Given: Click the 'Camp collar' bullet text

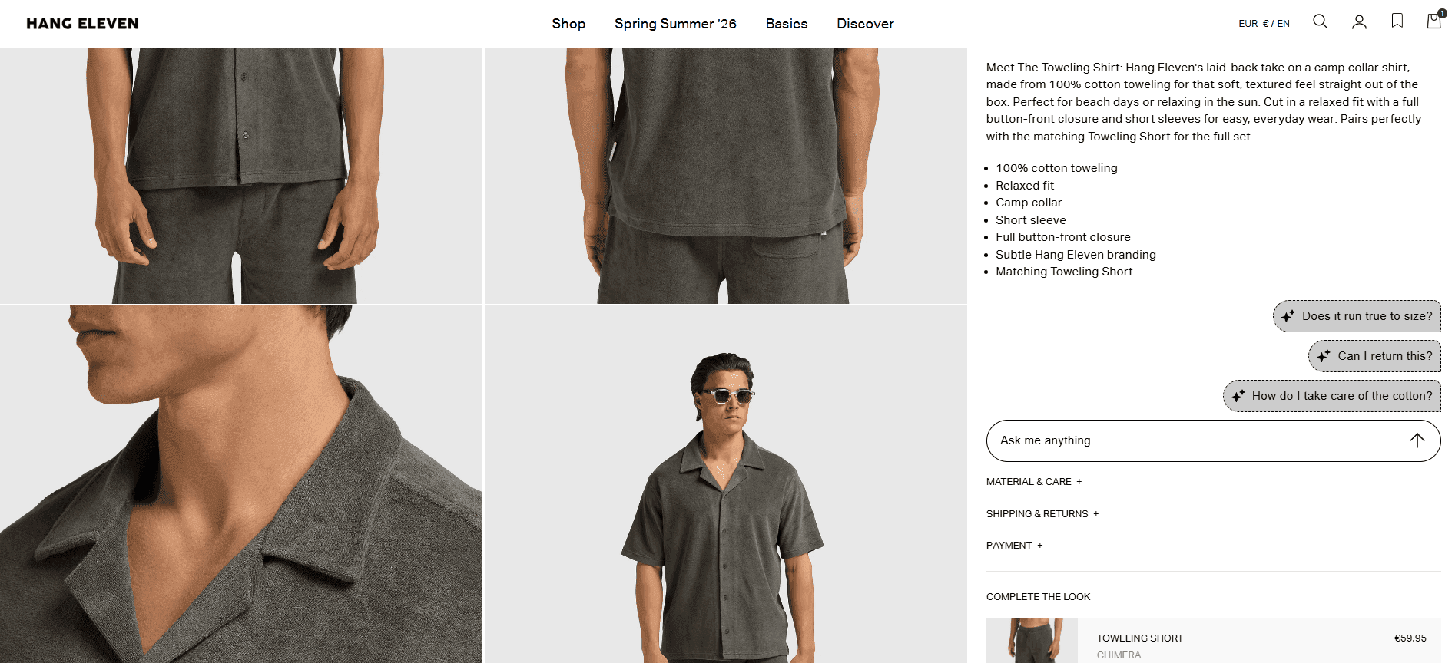Looking at the screenshot, I should coord(1029,203).
